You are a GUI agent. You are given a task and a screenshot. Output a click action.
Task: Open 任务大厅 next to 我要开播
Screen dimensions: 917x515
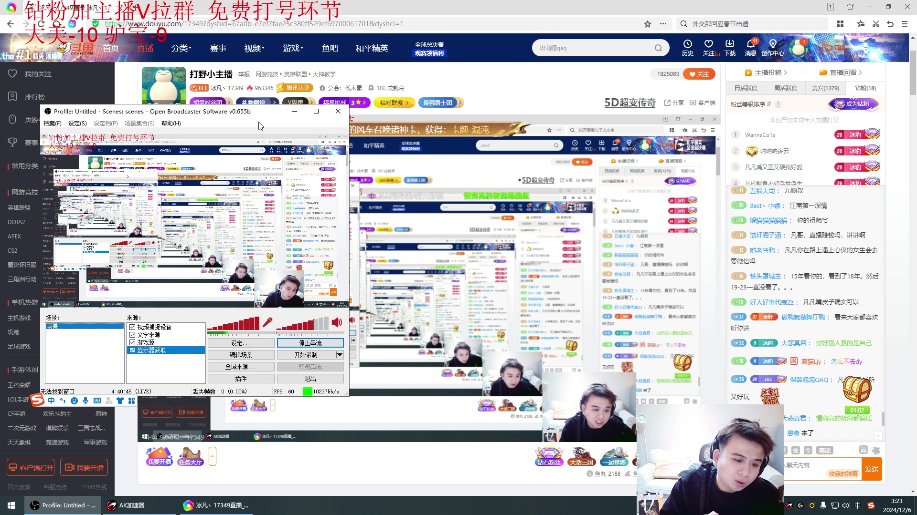pos(190,456)
